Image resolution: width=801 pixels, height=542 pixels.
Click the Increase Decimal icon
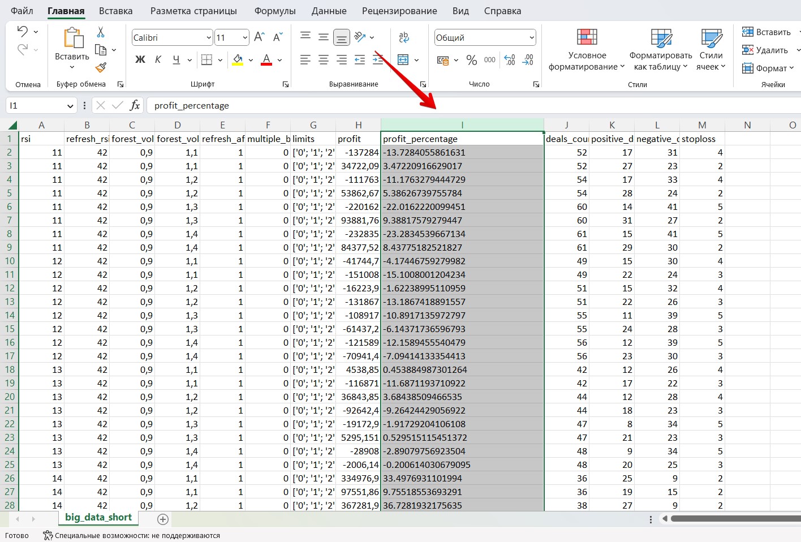pyautogui.click(x=509, y=60)
